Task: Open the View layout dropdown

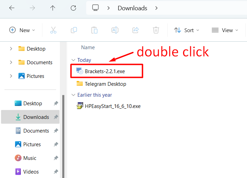Action: tap(225, 30)
